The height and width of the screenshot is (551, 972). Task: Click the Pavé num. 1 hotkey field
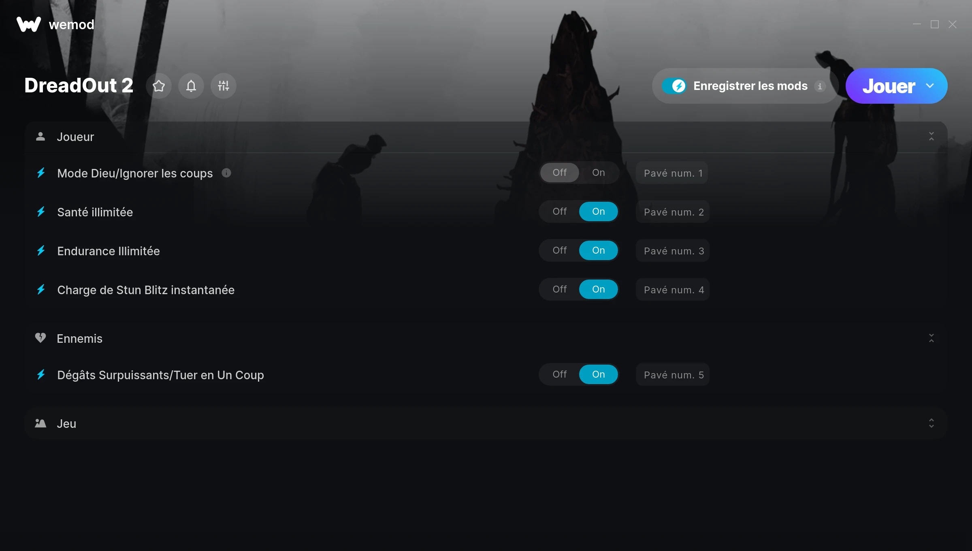tap(672, 173)
